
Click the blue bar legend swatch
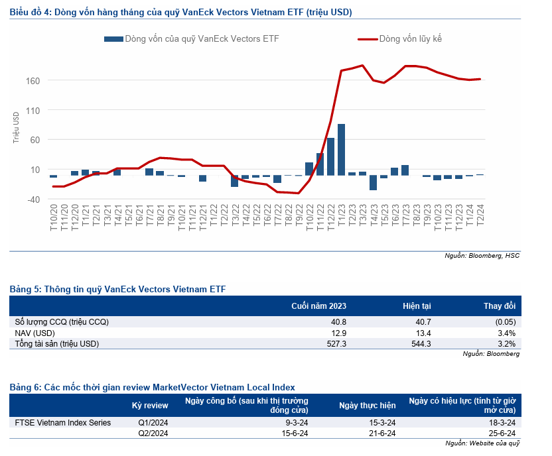[113, 39]
